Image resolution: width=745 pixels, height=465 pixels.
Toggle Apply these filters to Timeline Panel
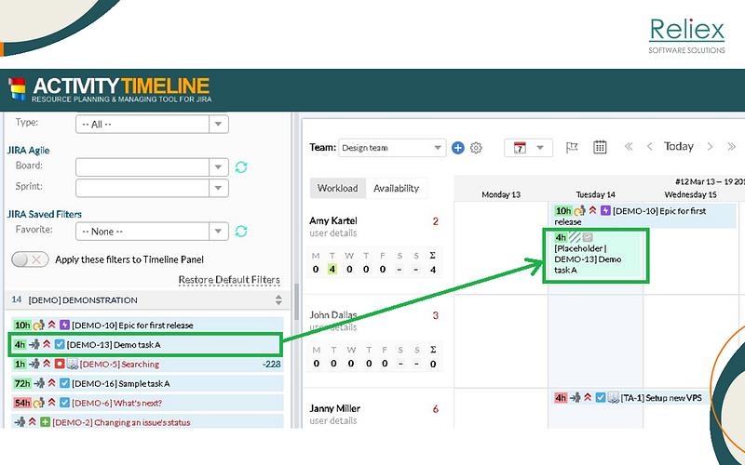[x=30, y=259]
